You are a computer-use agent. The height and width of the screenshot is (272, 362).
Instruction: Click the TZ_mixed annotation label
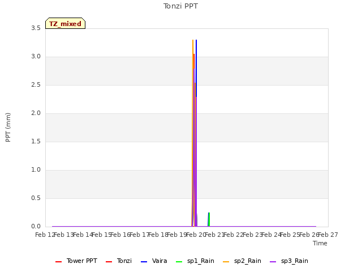(x=66, y=23)
